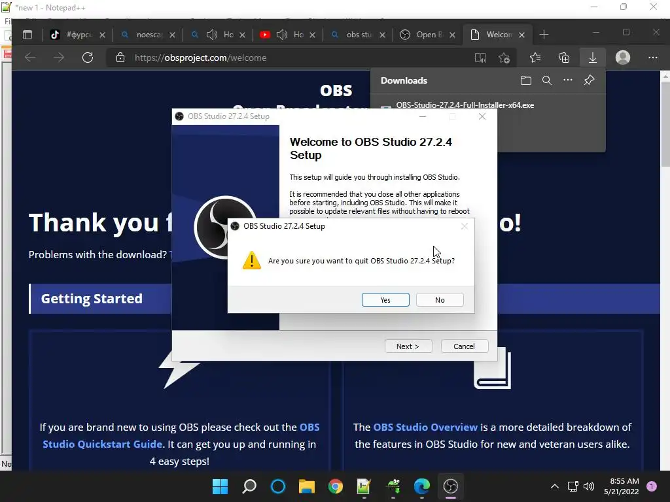Add this page to favorites
670x502 pixels.
(504, 58)
